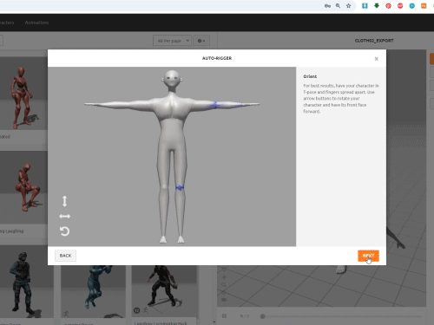Click the blue bookmark extension icon
434x325 pixels.
365,5
